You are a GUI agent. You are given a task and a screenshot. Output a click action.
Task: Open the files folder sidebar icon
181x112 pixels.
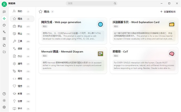[4, 52]
